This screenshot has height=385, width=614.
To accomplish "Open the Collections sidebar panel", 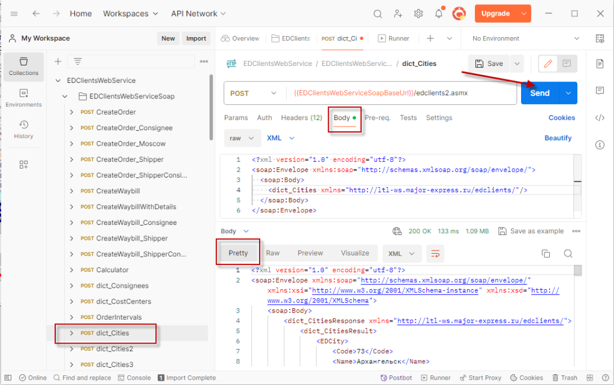I will [23, 67].
